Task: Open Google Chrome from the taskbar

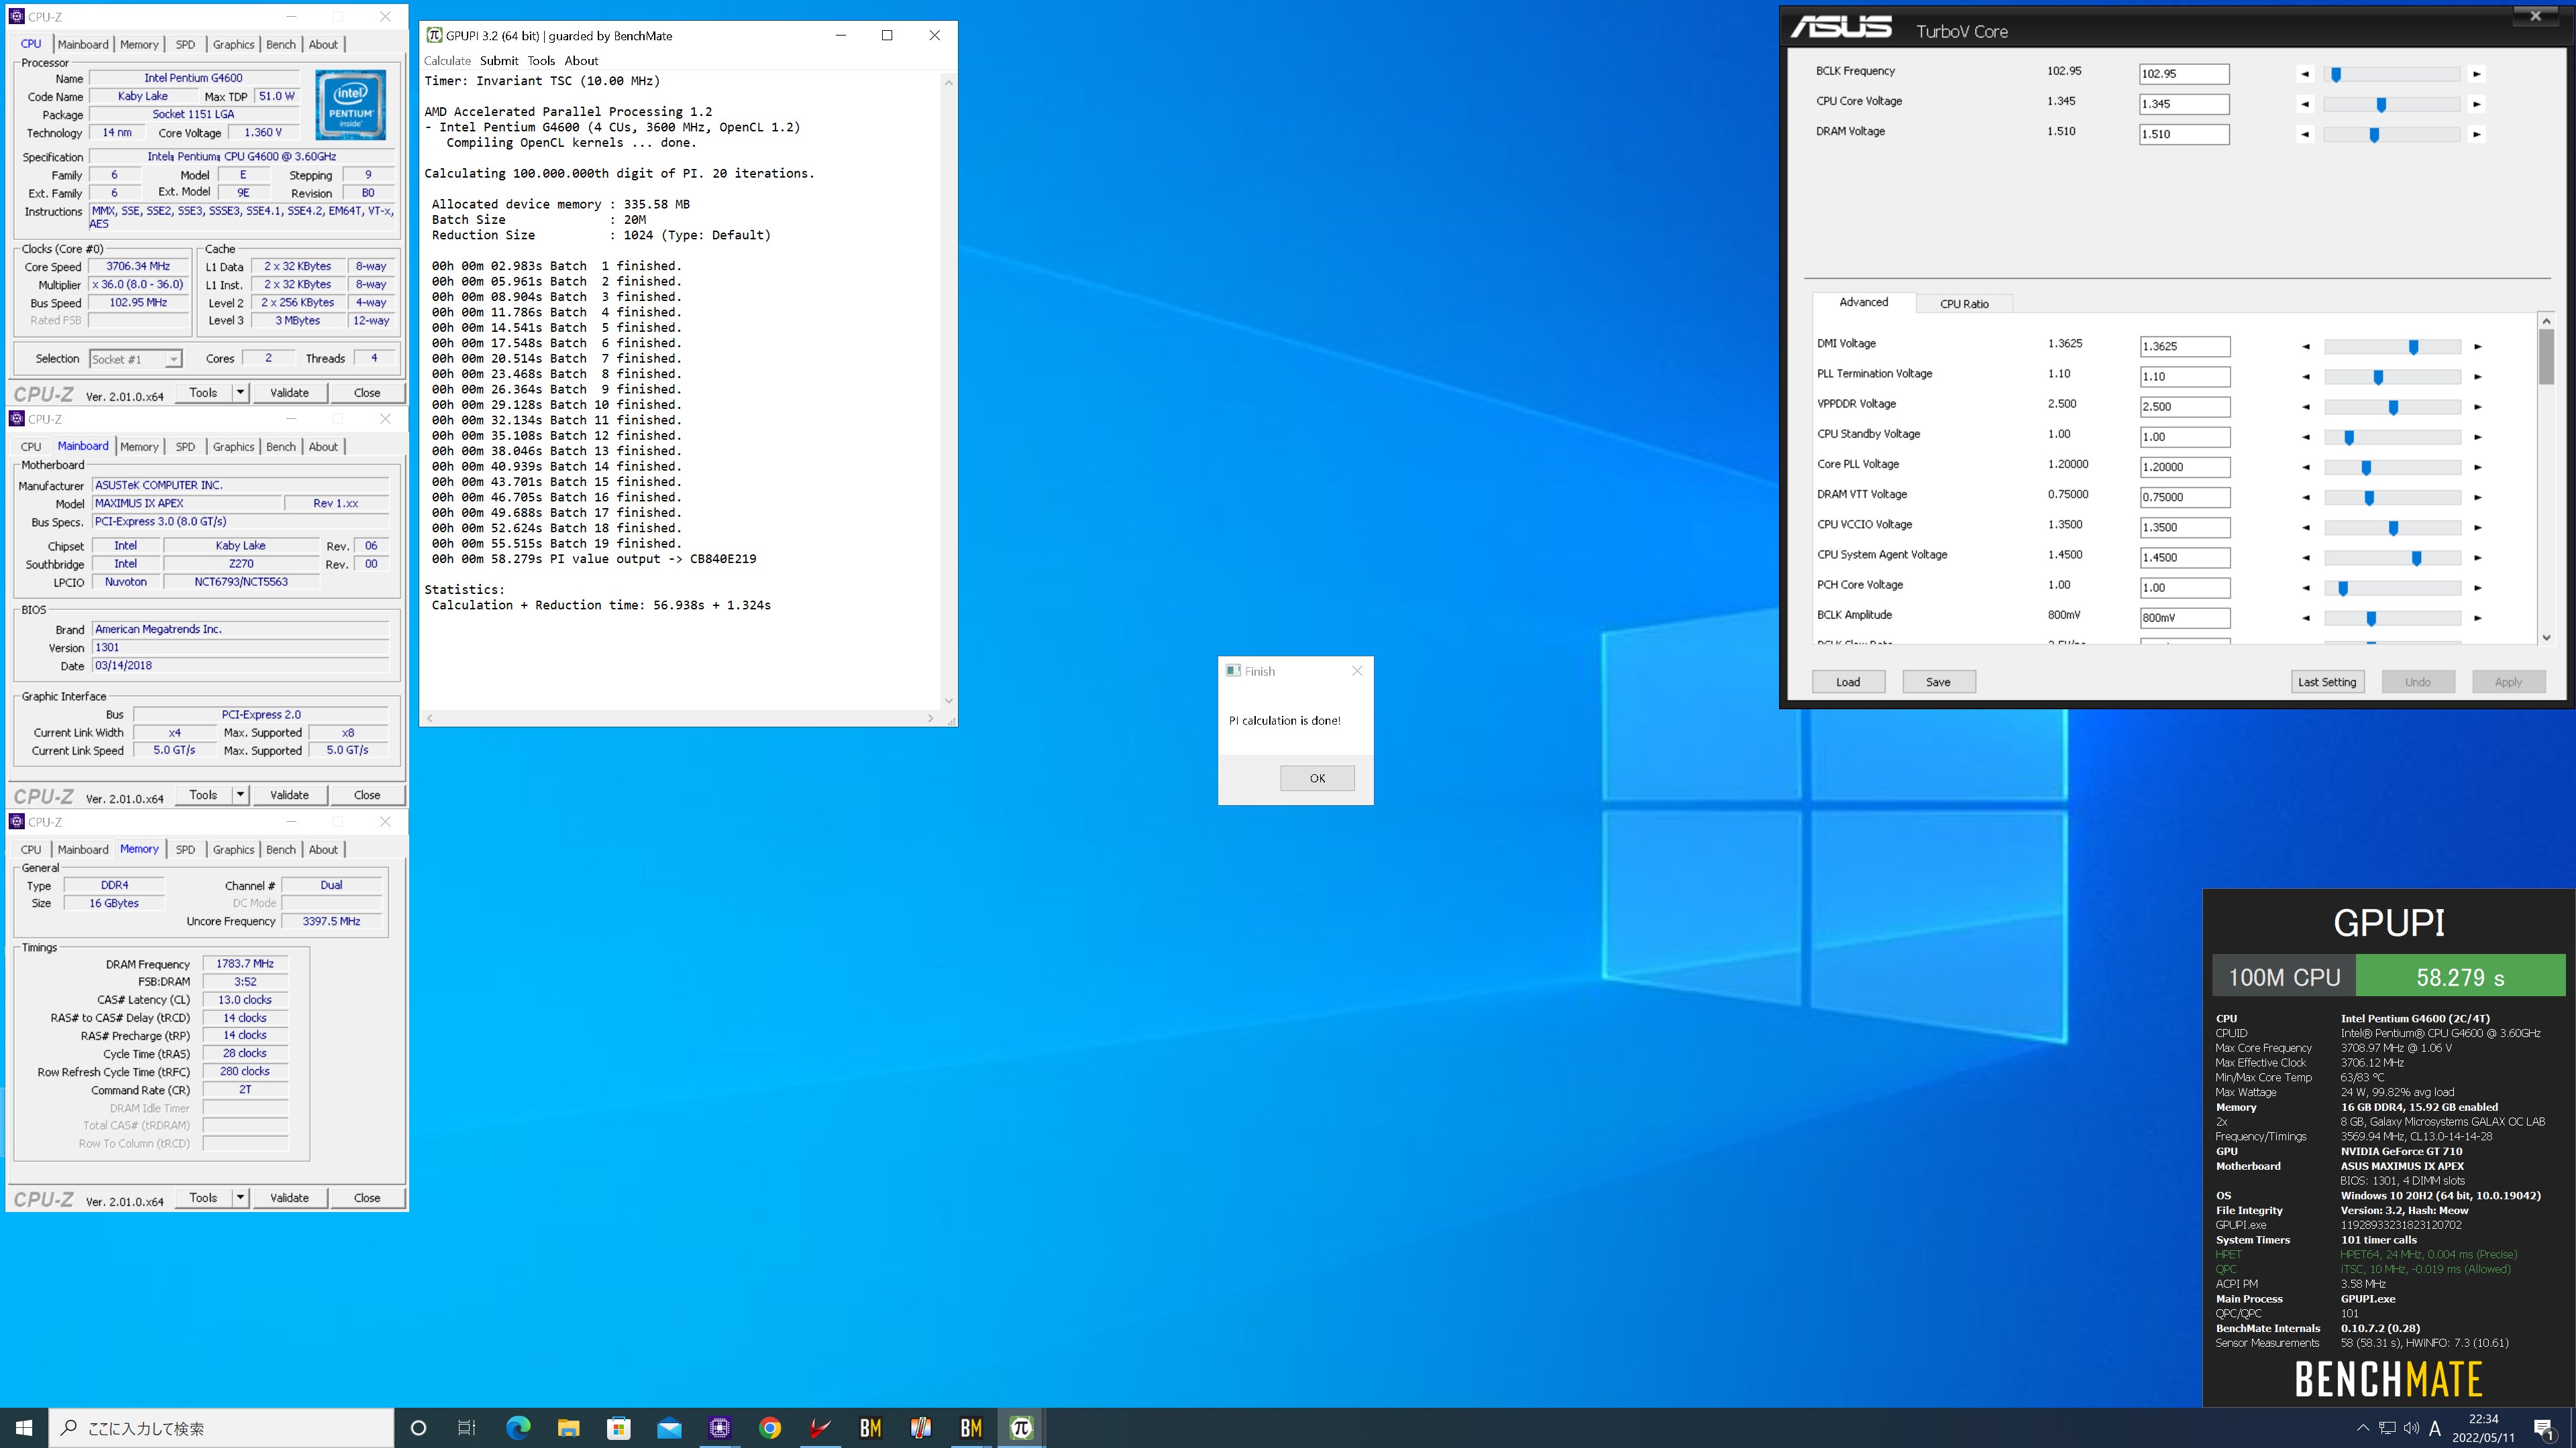Action: coord(770,1428)
